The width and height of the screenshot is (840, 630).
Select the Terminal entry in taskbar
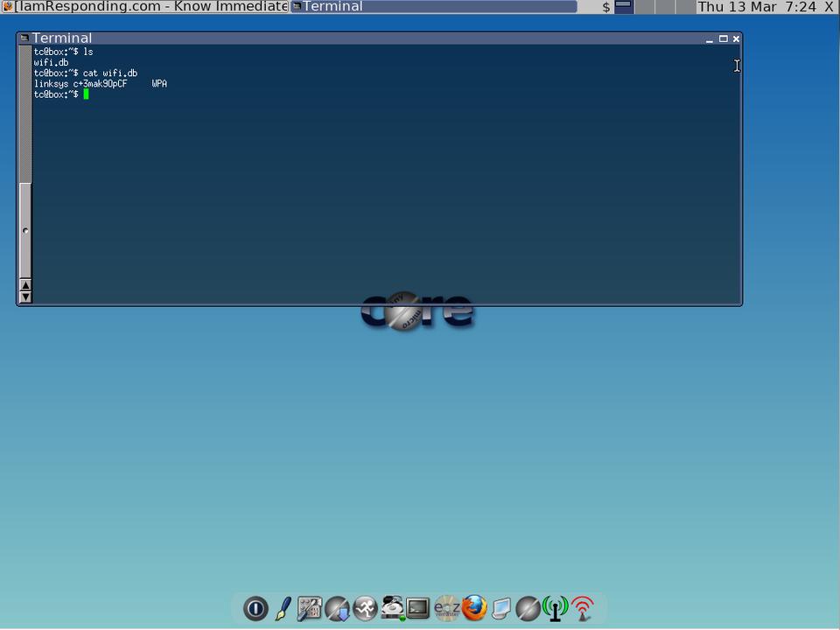click(x=433, y=6)
